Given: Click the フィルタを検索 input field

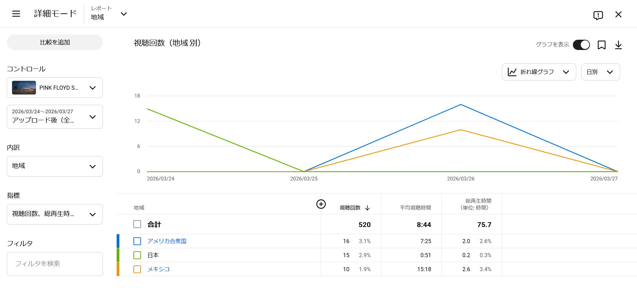Looking at the screenshot, I should pos(55,264).
